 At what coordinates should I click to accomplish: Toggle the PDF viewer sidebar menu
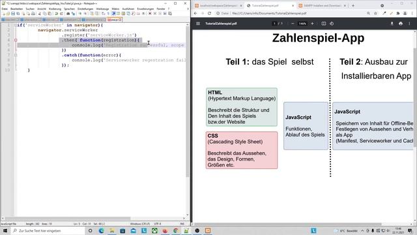pyautogui.click(x=198, y=23)
